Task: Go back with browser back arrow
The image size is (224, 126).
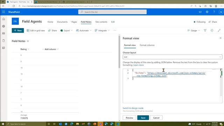Action: point(3,6)
